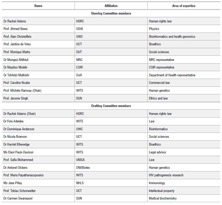Click the Area of expertise column header
Viewport: 222px width, 205px height.
click(x=184, y=6)
